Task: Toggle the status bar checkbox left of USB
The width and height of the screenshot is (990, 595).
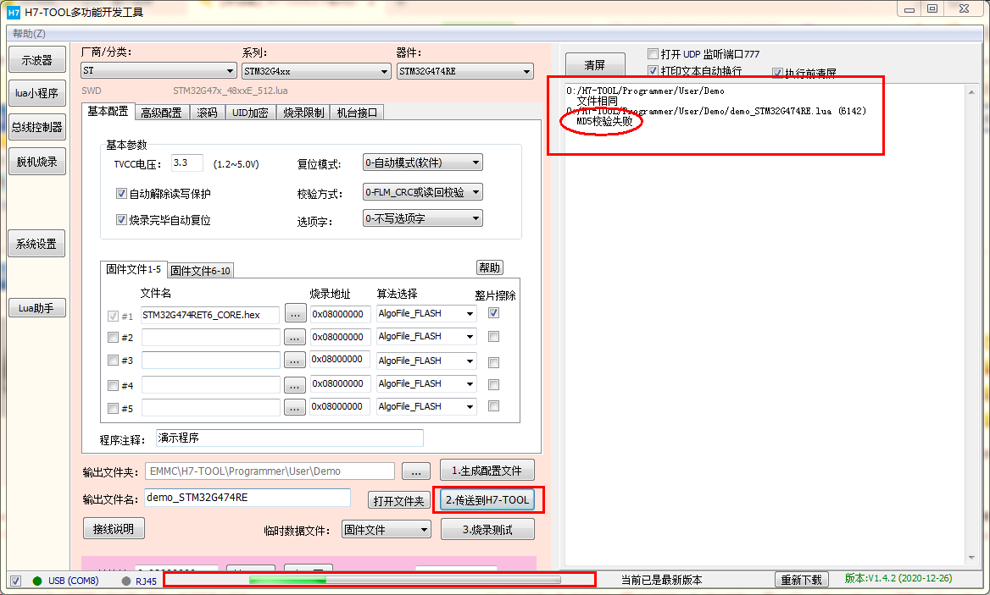Action: [x=16, y=581]
